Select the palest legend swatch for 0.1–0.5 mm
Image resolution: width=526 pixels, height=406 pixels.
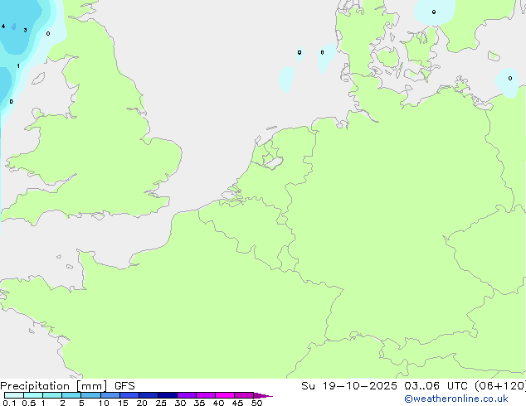click(14, 395)
